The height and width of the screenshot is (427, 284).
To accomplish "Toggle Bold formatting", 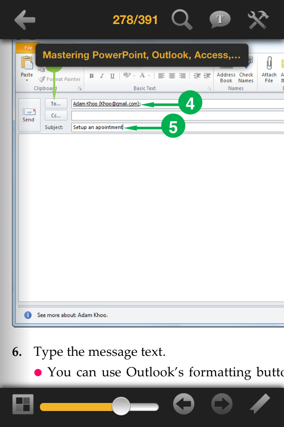I will click(91, 76).
